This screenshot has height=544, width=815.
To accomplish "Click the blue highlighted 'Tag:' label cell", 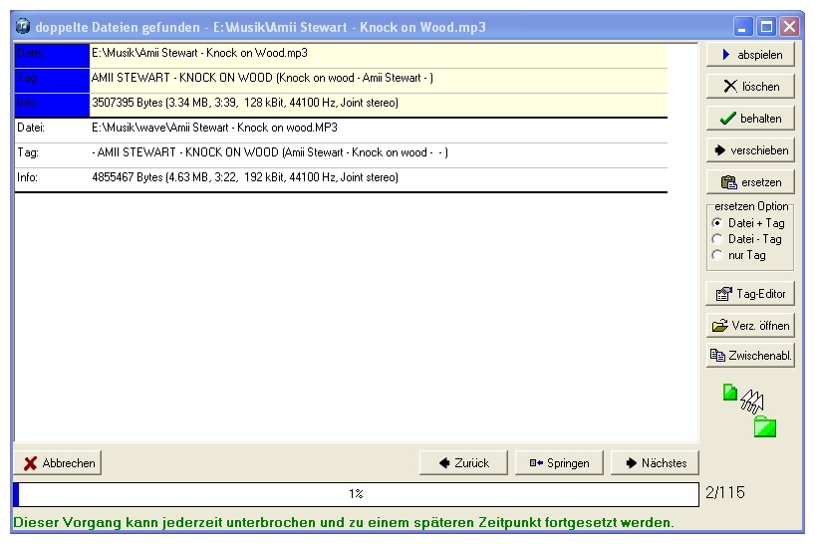I will pyautogui.click(x=52, y=81).
